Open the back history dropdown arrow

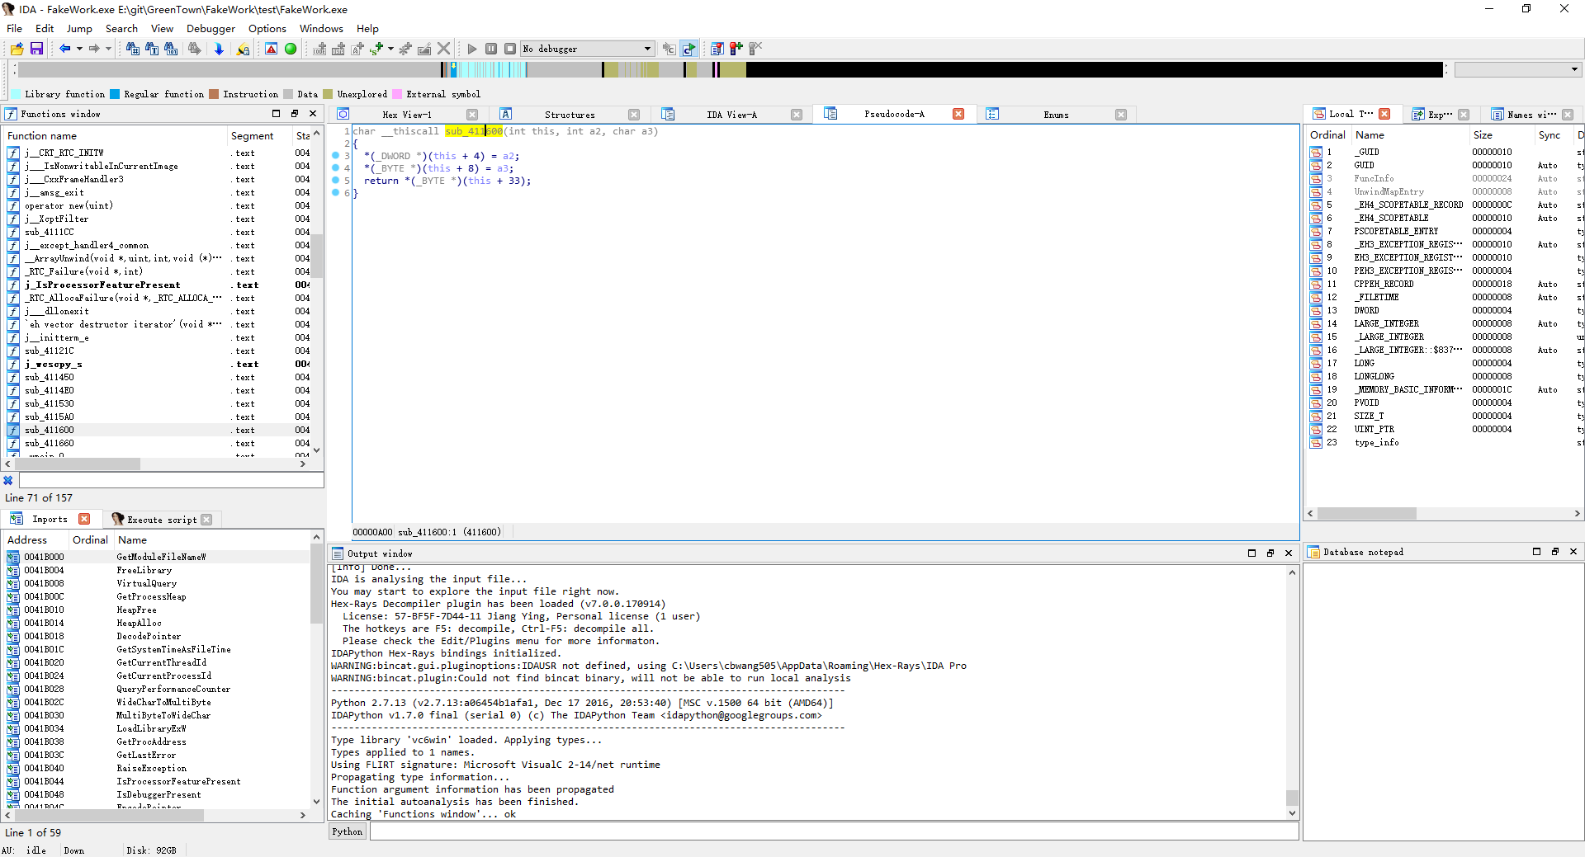click(x=79, y=49)
